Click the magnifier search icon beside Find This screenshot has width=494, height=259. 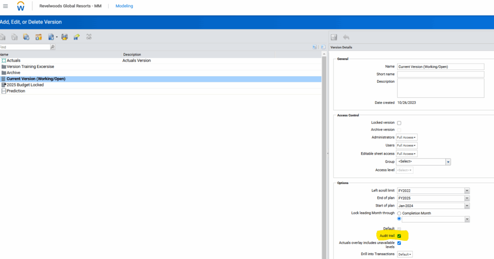(53, 47)
